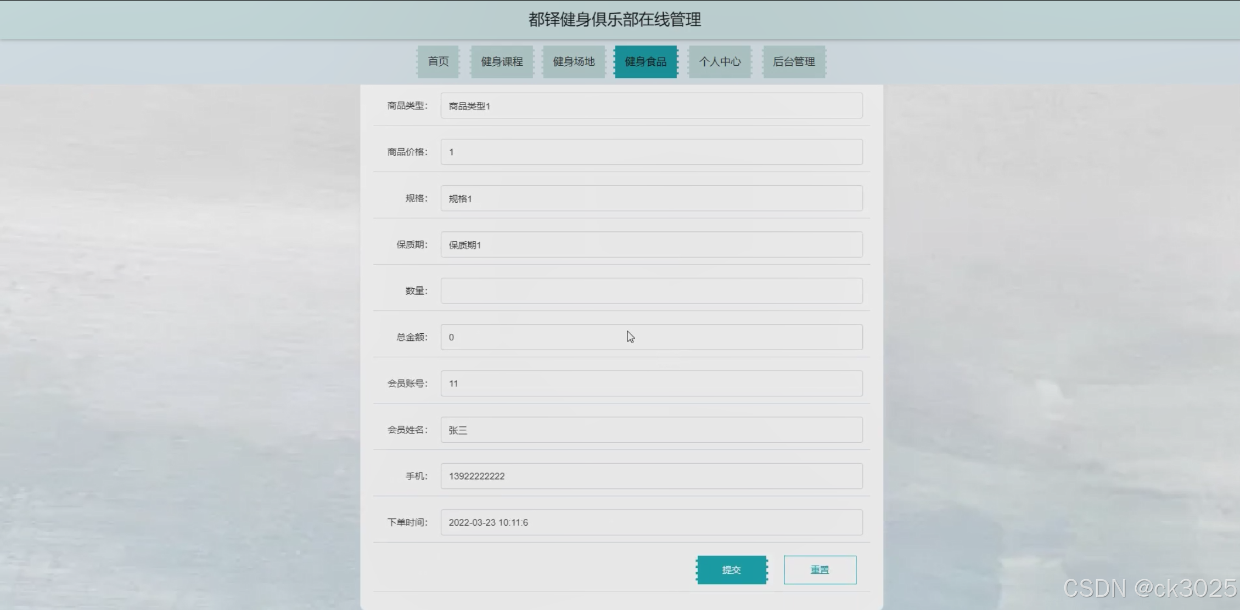
Task: Select the 会员账号 input
Action: click(651, 384)
